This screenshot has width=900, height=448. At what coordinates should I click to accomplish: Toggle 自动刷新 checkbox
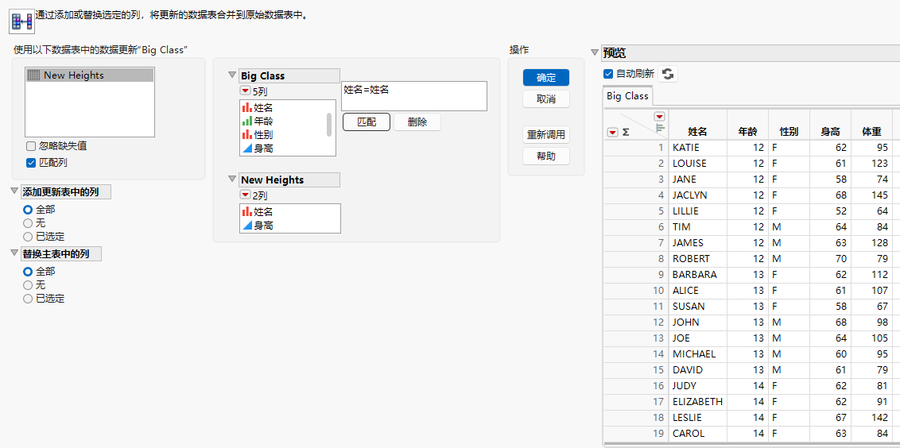coord(608,73)
